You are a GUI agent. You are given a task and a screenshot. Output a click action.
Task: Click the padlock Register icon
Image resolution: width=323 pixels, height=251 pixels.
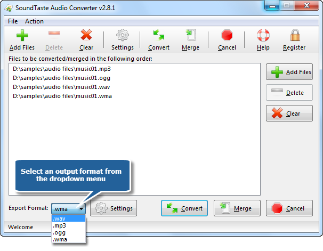coord(295,35)
